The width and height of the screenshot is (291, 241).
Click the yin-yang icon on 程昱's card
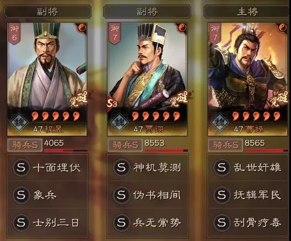coord(82,28)
